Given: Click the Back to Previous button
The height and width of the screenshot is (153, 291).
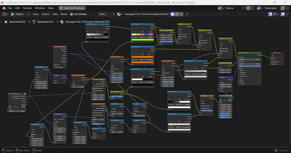Looking at the screenshot, I should [72, 8].
